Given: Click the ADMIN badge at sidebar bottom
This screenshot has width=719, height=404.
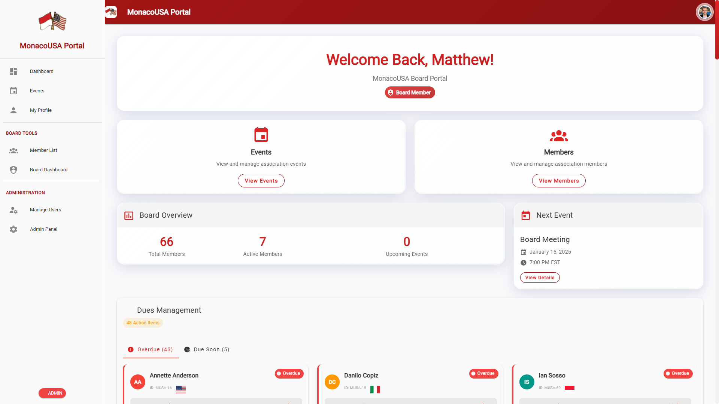Looking at the screenshot, I should 52,393.
